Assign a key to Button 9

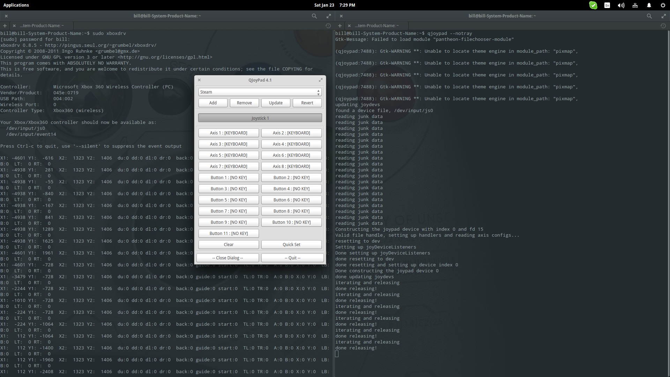pyautogui.click(x=229, y=222)
